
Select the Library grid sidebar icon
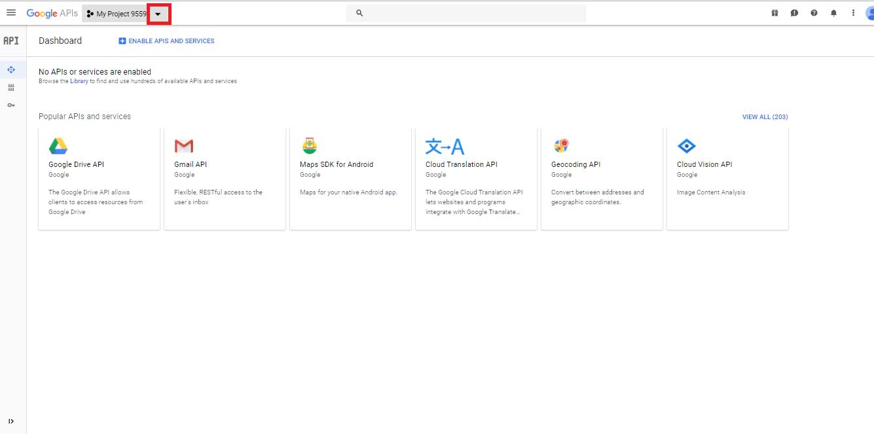click(x=11, y=87)
